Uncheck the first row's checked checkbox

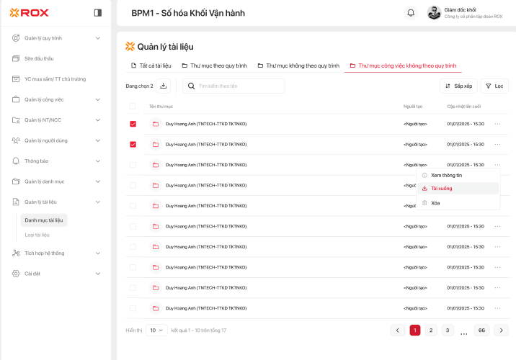pos(133,124)
